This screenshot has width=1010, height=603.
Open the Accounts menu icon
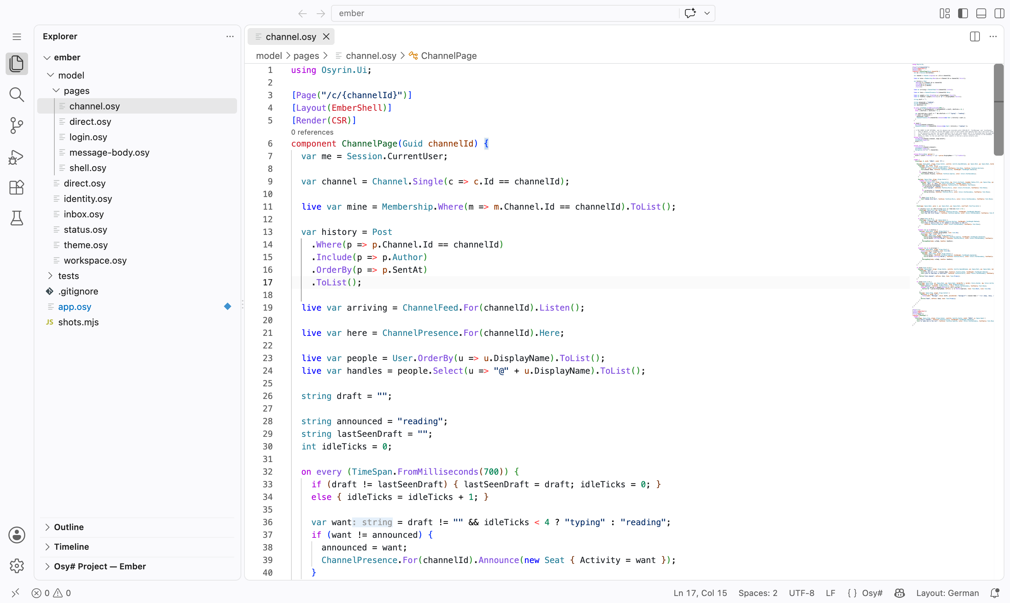pyautogui.click(x=17, y=535)
